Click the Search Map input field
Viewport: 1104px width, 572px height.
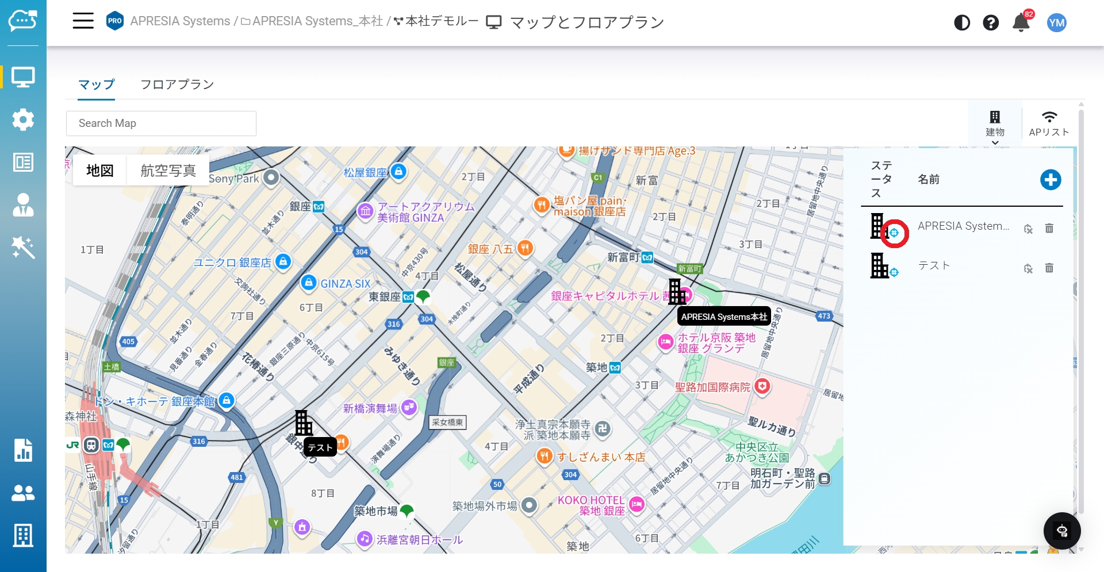pos(161,123)
